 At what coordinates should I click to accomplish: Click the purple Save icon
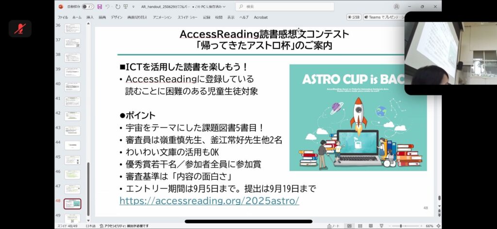[x=100, y=7]
